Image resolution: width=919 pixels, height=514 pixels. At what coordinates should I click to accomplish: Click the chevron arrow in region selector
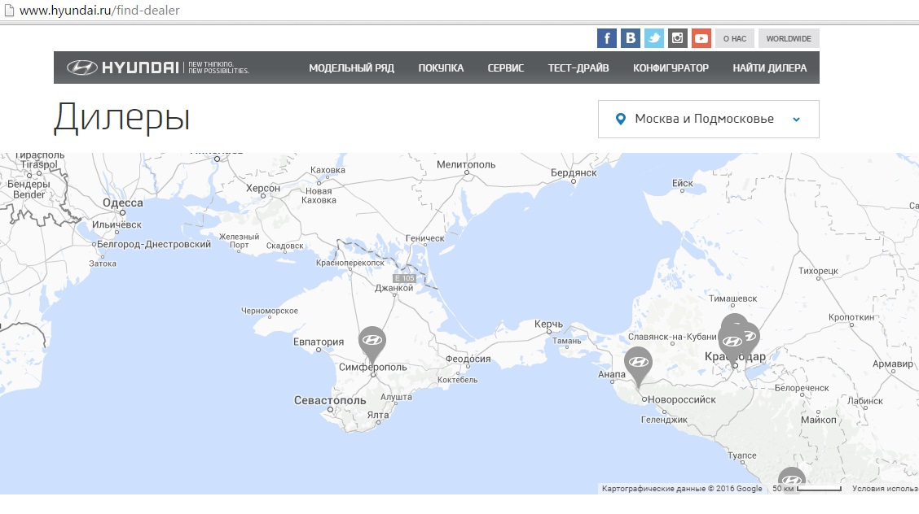point(796,120)
